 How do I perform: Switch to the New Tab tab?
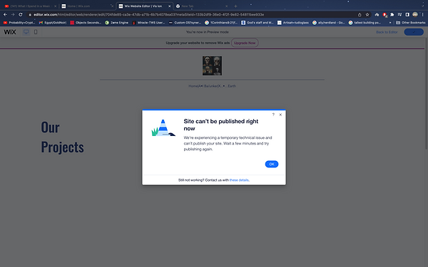202,6
